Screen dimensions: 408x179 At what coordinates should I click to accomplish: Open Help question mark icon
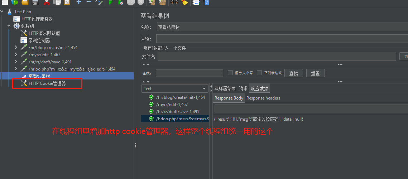point(206,2)
